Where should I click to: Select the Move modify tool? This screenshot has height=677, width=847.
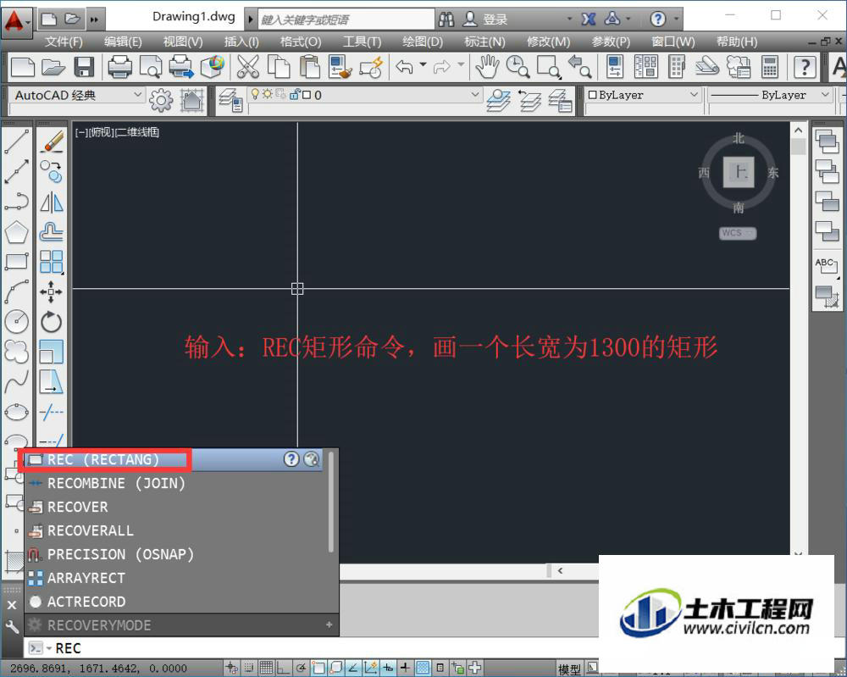point(52,291)
